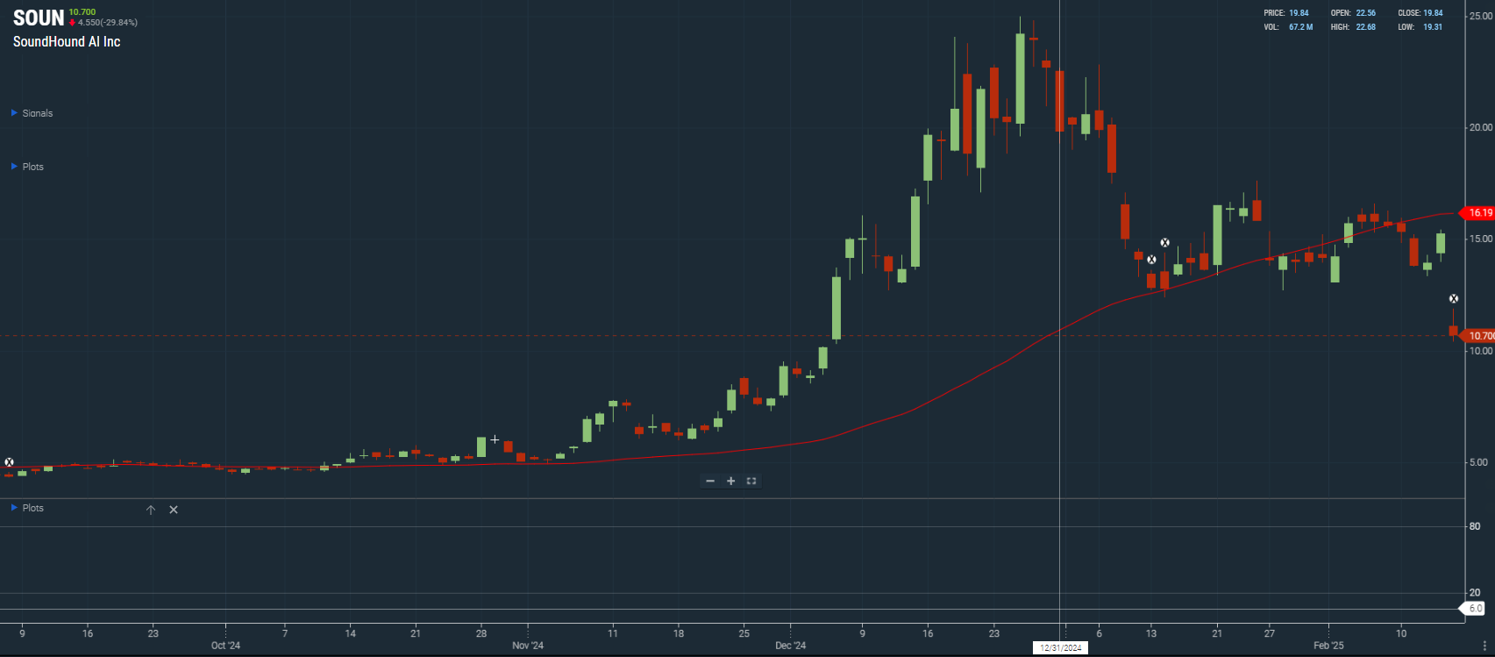Screen dimensions: 1495x657
Task: Click the SoundHound AI Inc company name
Action: tap(67, 42)
